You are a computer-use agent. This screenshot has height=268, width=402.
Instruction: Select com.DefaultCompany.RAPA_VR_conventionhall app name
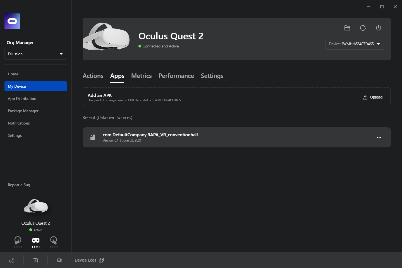click(150, 135)
